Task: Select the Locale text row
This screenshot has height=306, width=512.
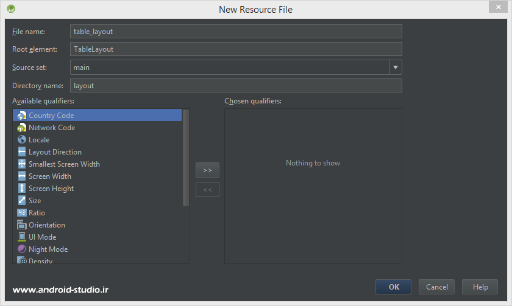Action: (39, 140)
